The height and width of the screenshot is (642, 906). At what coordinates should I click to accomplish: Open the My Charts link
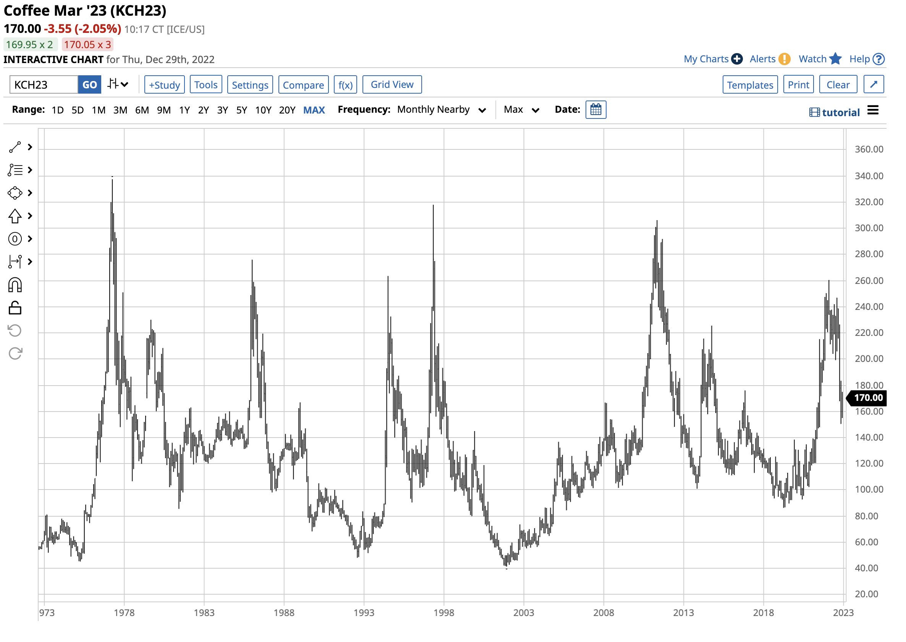707,59
